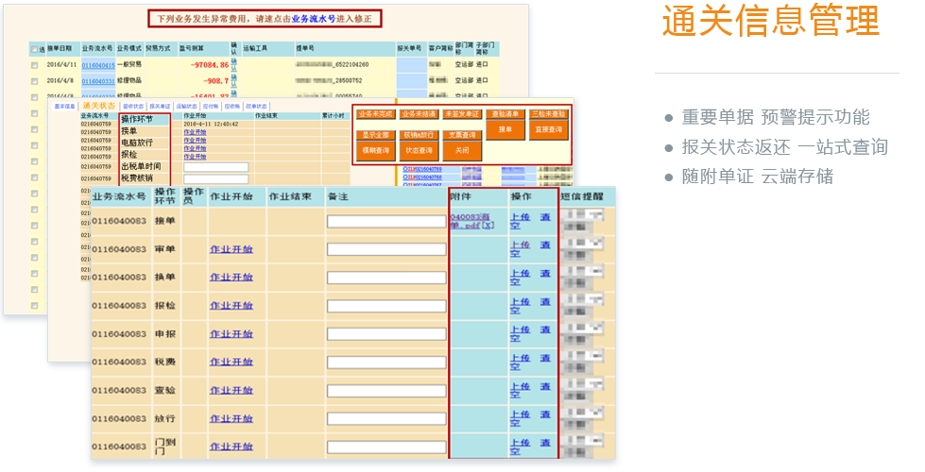Click the 出税单时间 input field

coord(216,167)
